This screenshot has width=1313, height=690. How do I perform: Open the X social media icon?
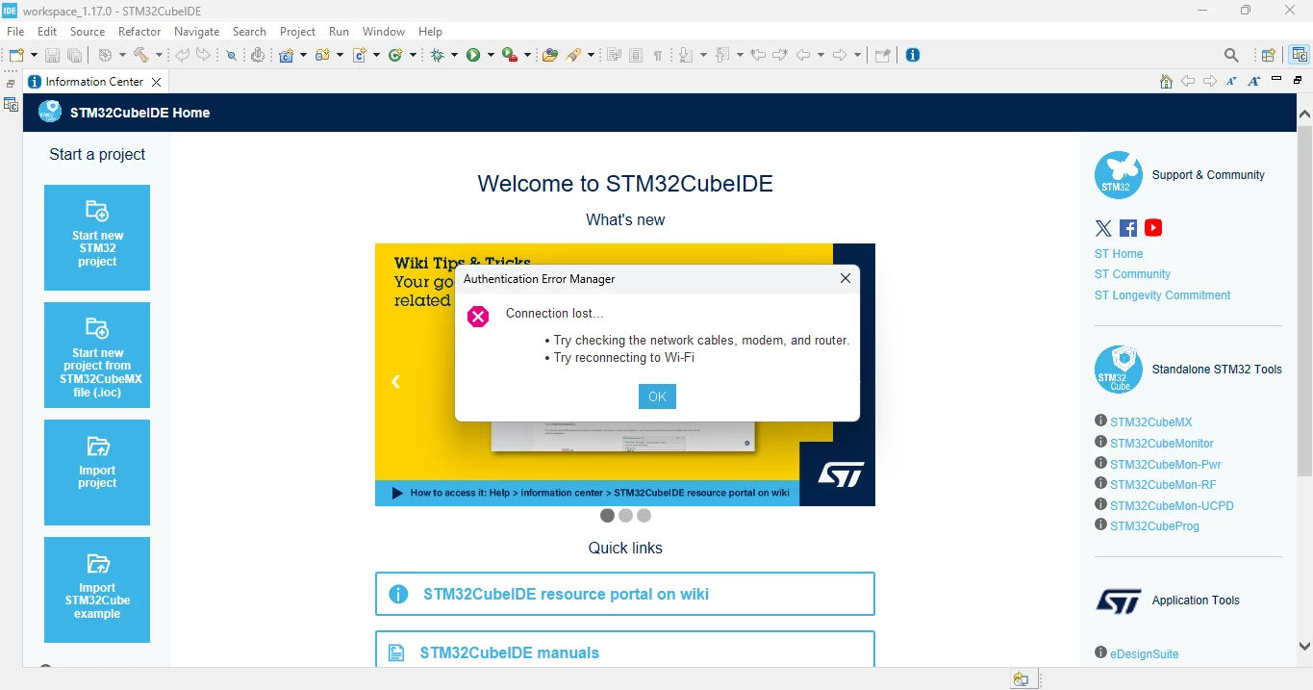tap(1103, 228)
